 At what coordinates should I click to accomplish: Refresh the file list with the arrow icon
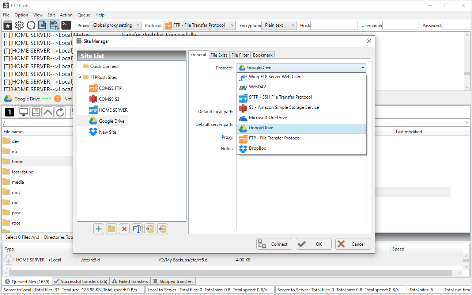60,112
